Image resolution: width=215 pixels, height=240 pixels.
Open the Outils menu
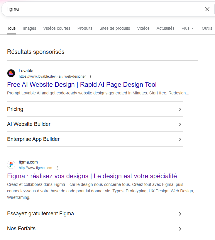[x=208, y=28]
